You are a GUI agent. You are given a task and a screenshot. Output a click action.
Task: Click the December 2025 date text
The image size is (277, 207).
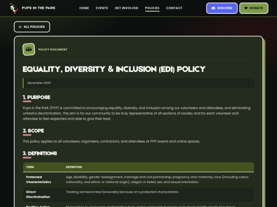pyautogui.click(x=39, y=83)
